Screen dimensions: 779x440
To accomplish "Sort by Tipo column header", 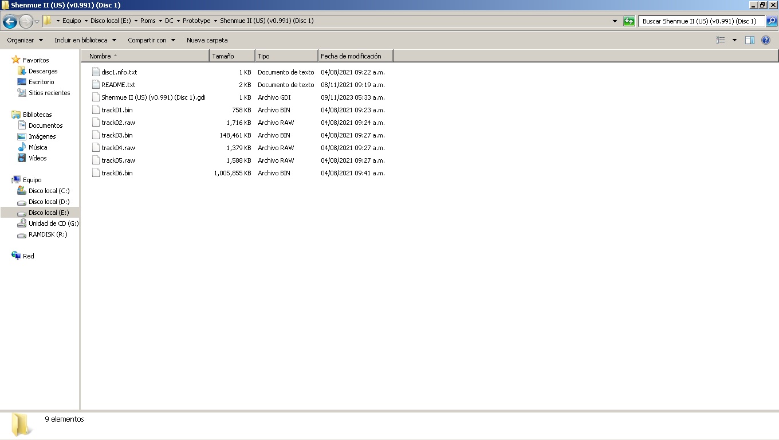I will [286, 56].
